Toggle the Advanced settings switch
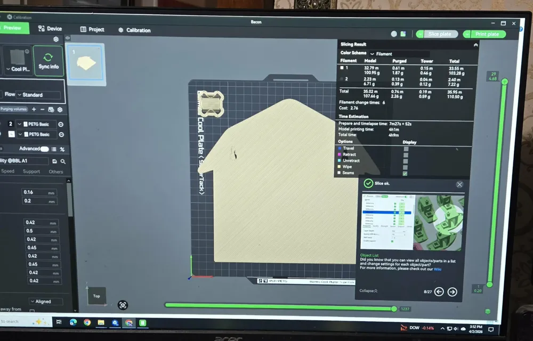The height and width of the screenshot is (341, 533). 44,149
